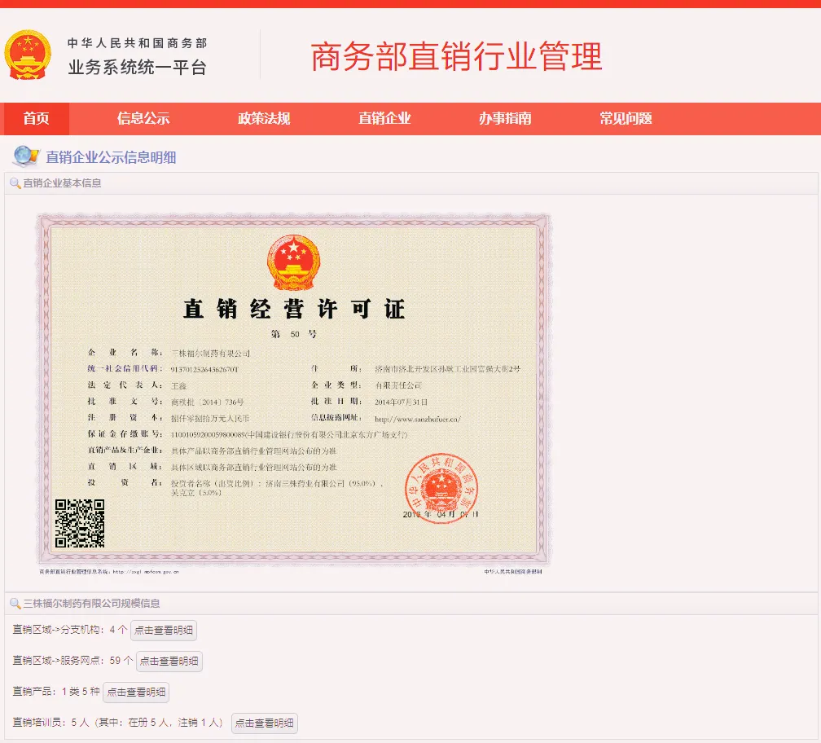Viewport: 821px width, 743px height.
Task: Click the national emblem logo in header
Action: point(28,55)
